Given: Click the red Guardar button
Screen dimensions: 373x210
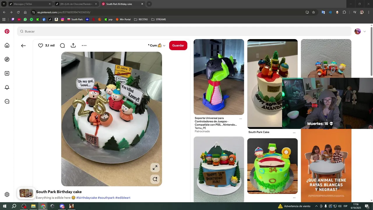Looking at the screenshot, I should pos(178,45).
